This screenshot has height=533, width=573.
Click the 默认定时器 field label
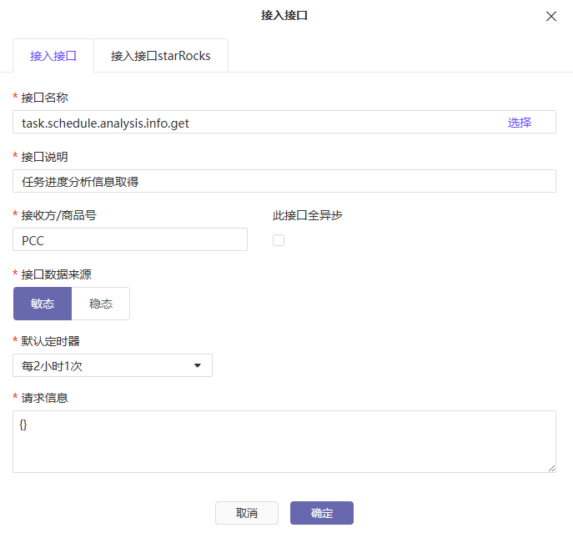[x=50, y=341]
